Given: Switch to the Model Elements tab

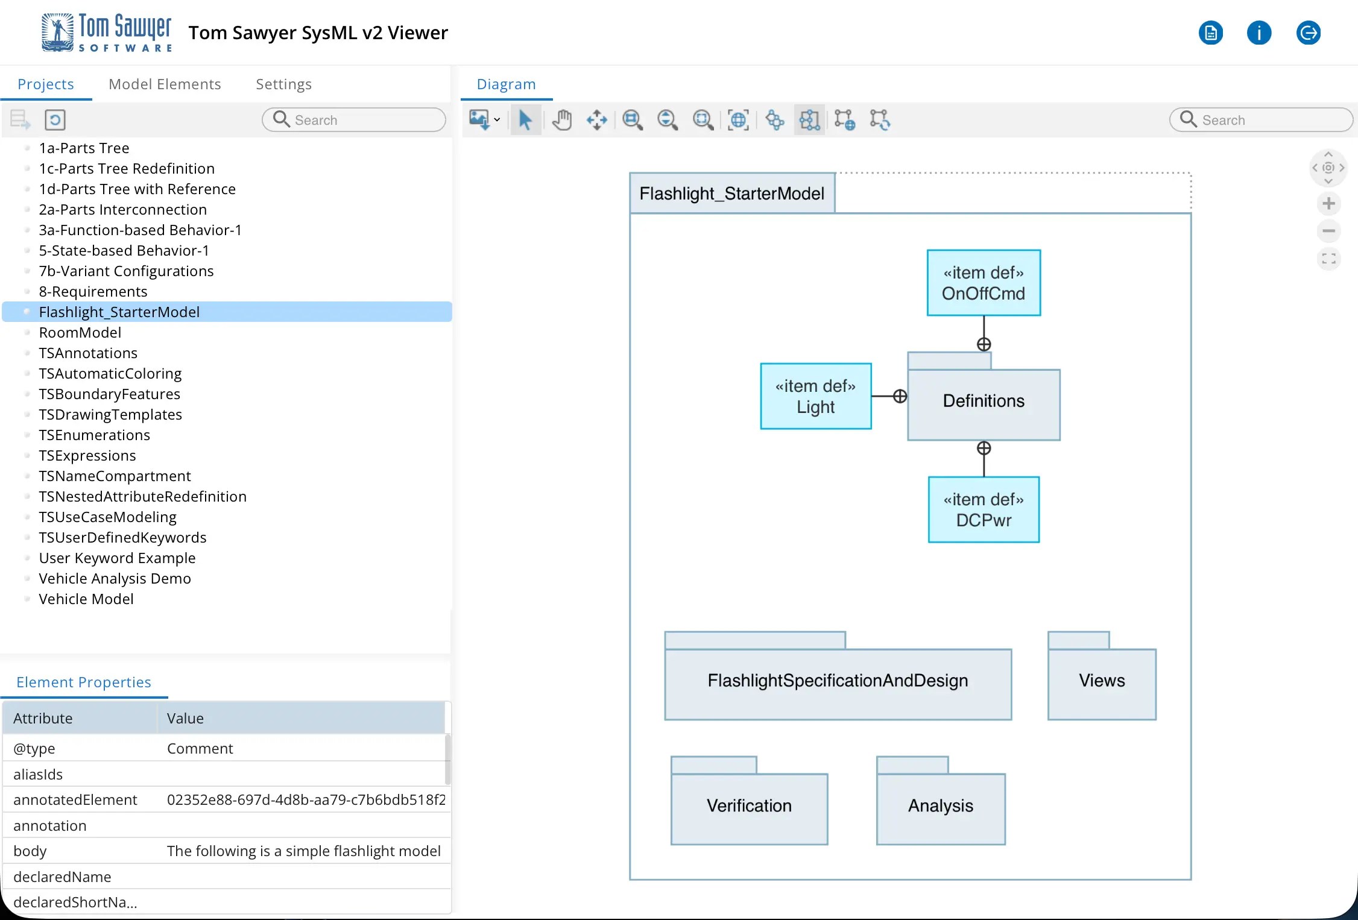Looking at the screenshot, I should (x=165, y=84).
